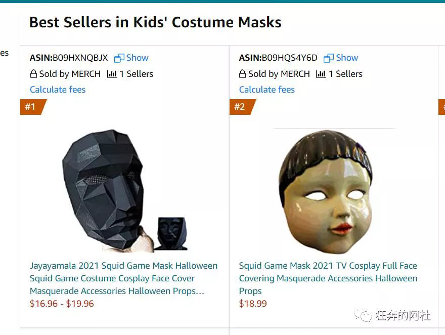Image resolution: width=445 pixels, height=335 pixels.
Task: Click the Show icon beside ASIN B09HXNQBJX
Action: [x=119, y=58]
